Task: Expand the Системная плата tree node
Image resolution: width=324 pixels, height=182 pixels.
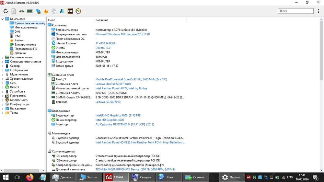Action: point(3,57)
